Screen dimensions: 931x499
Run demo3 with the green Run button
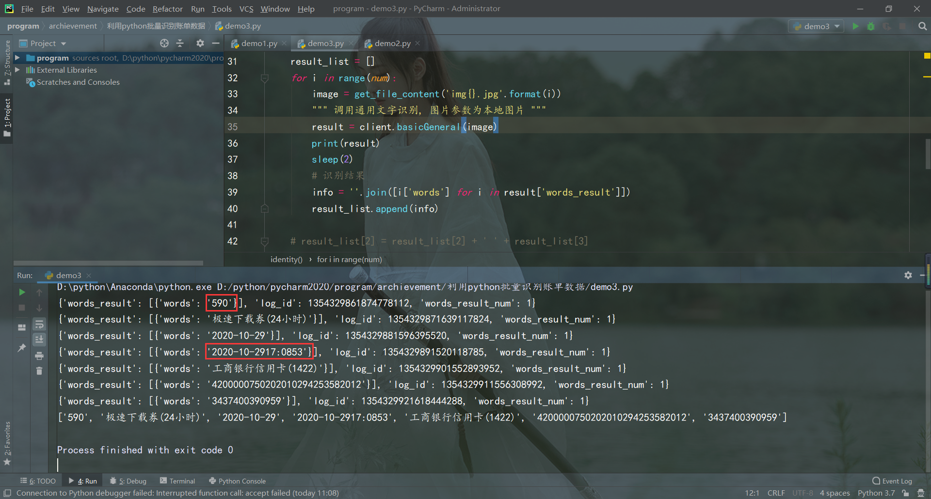point(855,26)
